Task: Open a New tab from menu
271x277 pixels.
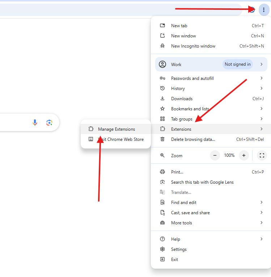Action: pyautogui.click(x=211, y=26)
